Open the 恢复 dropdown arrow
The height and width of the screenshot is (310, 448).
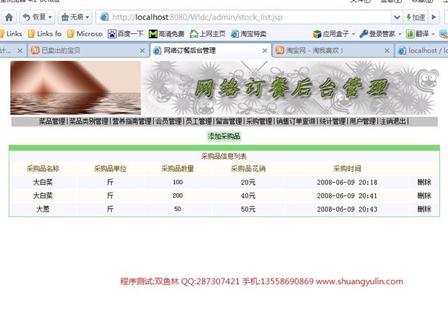click(50, 17)
